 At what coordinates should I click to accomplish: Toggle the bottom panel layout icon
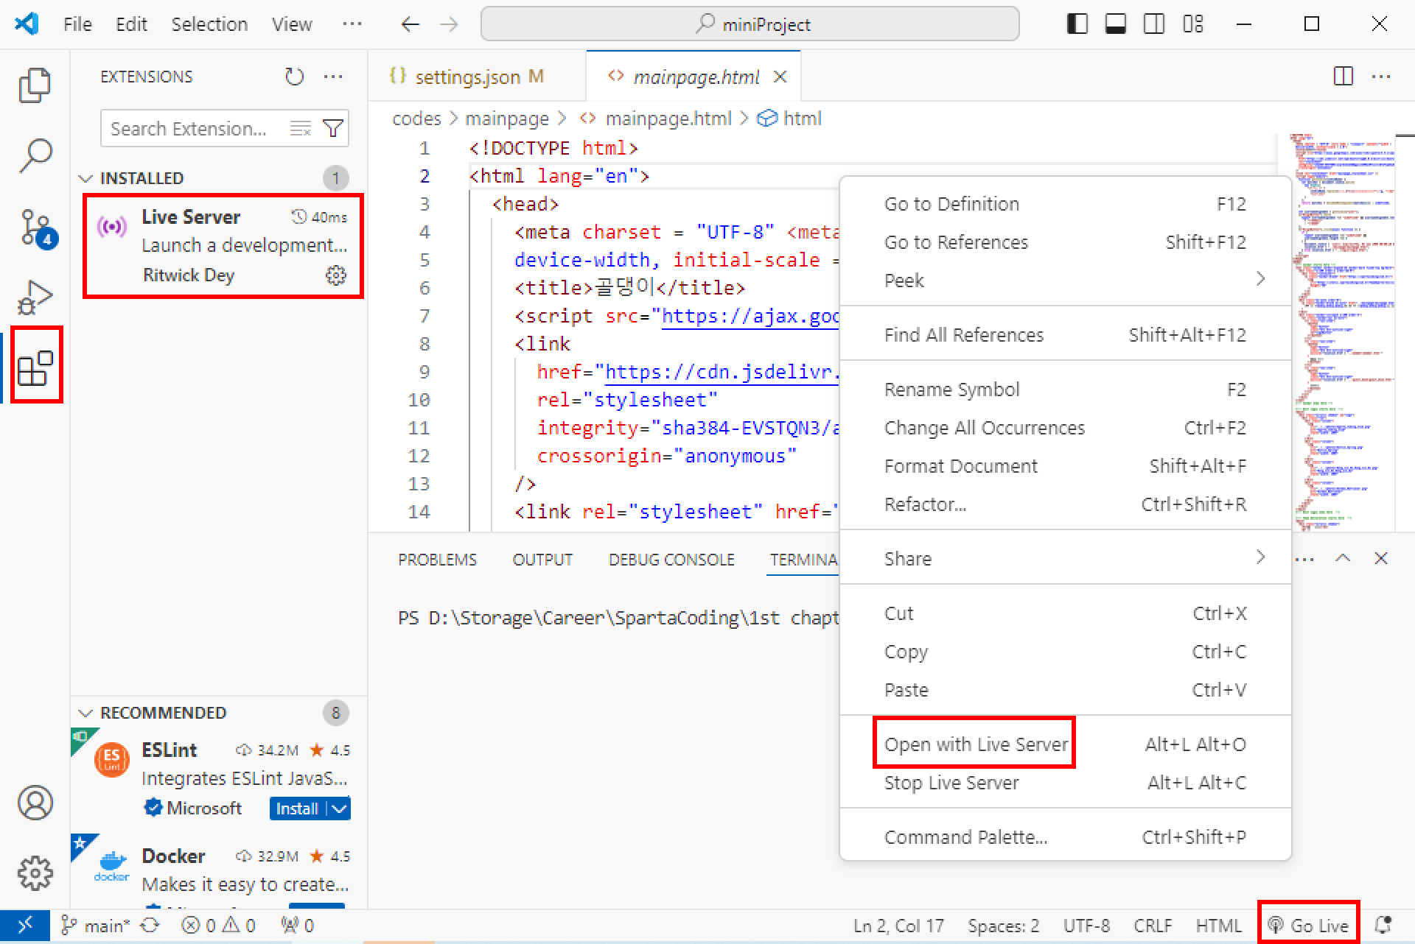pyautogui.click(x=1116, y=24)
